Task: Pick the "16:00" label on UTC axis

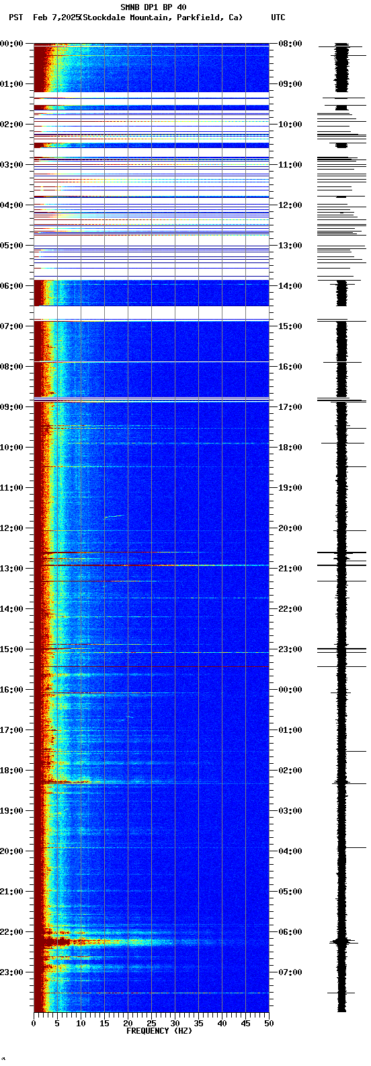Action: pyautogui.click(x=290, y=367)
